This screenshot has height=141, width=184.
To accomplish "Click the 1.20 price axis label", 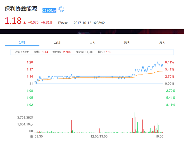I will click(x=30, y=62).
